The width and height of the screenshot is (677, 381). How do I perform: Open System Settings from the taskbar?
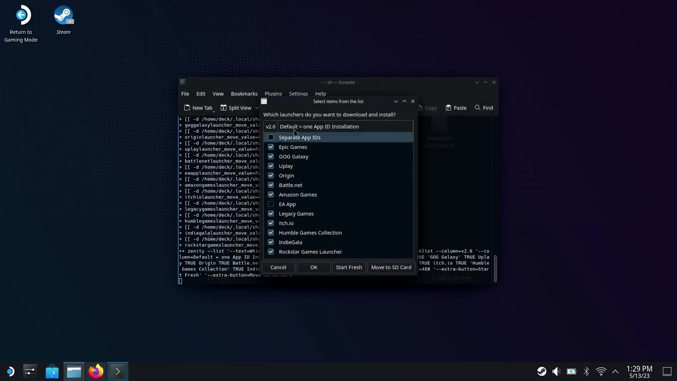[x=30, y=371]
